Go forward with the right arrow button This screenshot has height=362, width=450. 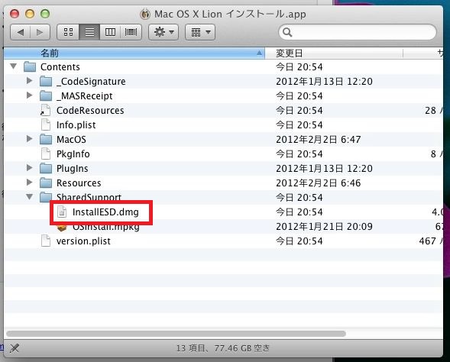40,32
